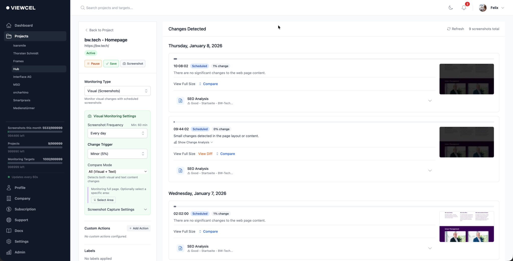Click View Diff on the 09:44:02 entry
Viewport: 513px width, 261px height.
[x=205, y=154]
